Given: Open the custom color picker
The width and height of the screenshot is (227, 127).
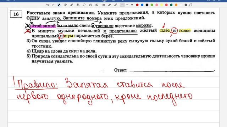Looking at the screenshot, I should (x=190, y=5).
